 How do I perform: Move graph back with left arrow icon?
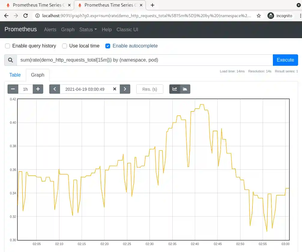tap(55, 89)
